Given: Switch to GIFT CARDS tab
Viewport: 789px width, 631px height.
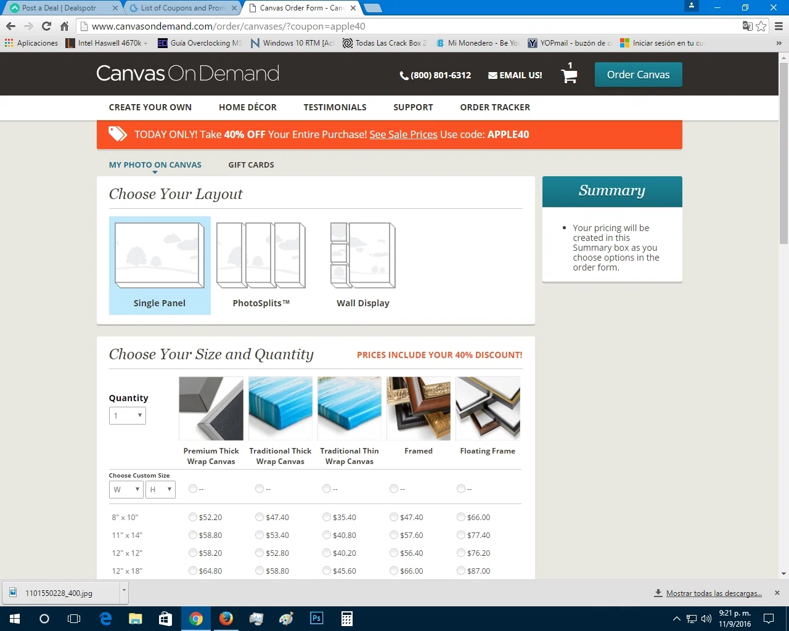Looking at the screenshot, I should tap(251, 165).
